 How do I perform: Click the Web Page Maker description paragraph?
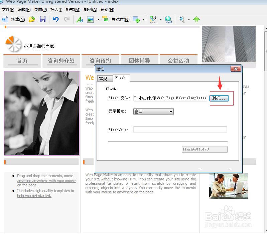tap(141, 183)
